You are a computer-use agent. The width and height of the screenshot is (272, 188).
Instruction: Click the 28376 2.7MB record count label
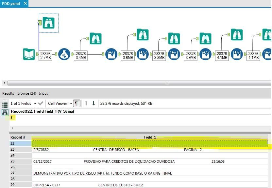point(45,56)
